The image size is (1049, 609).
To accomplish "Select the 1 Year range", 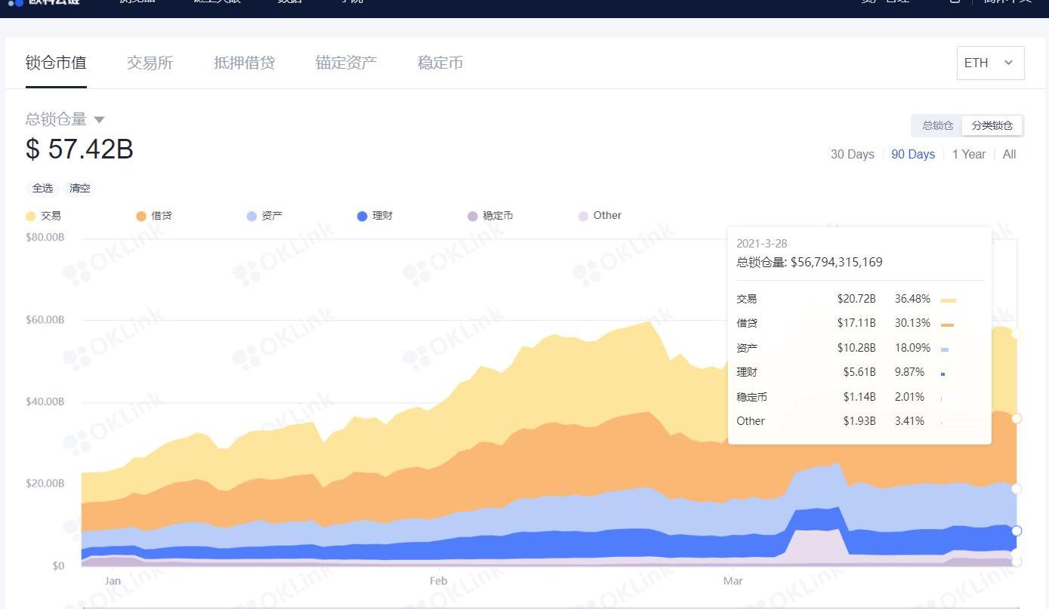I will (x=969, y=154).
